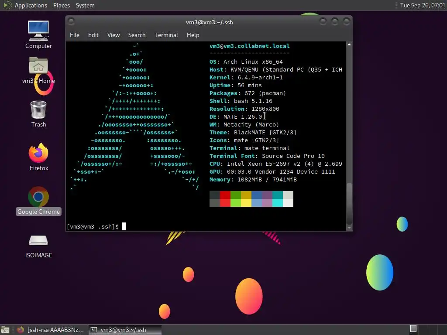Switch to the ssh-rsa Firefox taskbar window
447x335 pixels.
(x=51, y=330)
